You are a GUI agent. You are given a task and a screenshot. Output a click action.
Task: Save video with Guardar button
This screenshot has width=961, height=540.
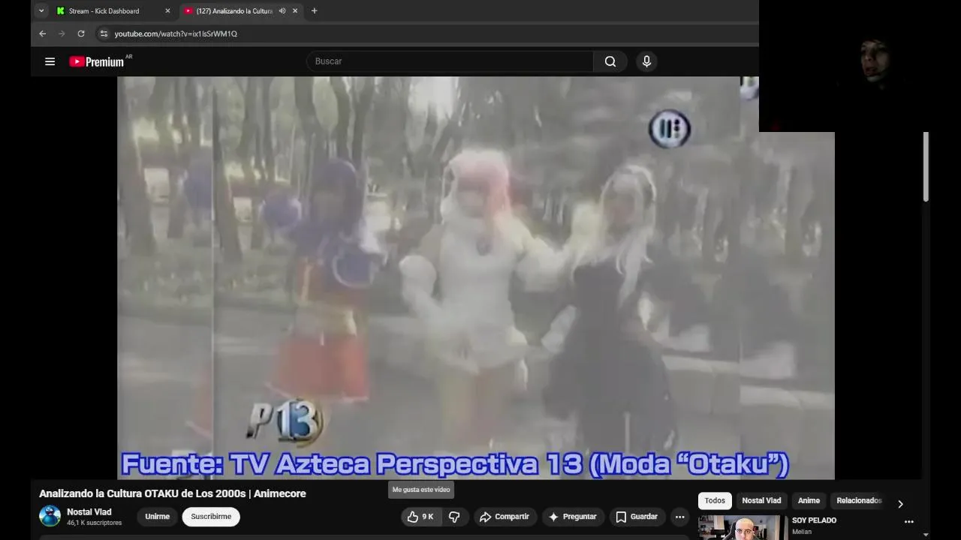pyautogui.click(x=637, y=517)
